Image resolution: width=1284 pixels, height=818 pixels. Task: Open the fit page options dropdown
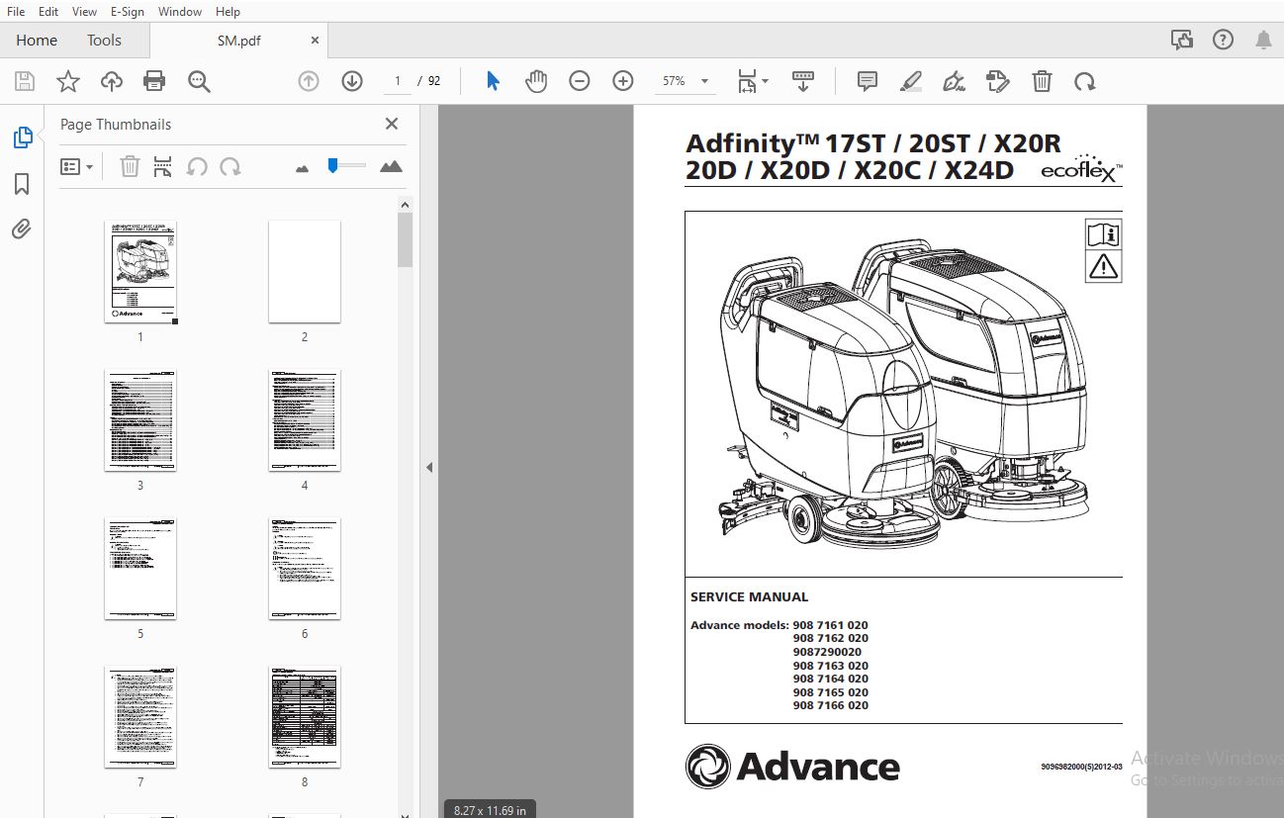[753, 81]
